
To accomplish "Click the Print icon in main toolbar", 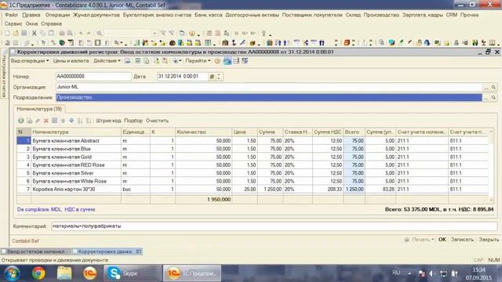I will pos(62,33).
